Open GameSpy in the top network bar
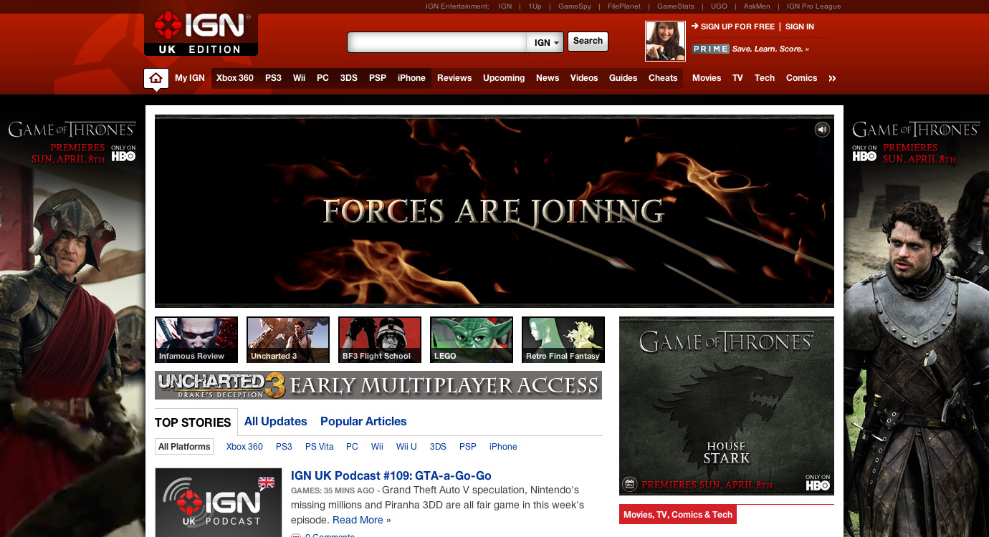Image resolution: width=989 pixels, height=537 pixels. pyautogui.click(x=575, y=6)
